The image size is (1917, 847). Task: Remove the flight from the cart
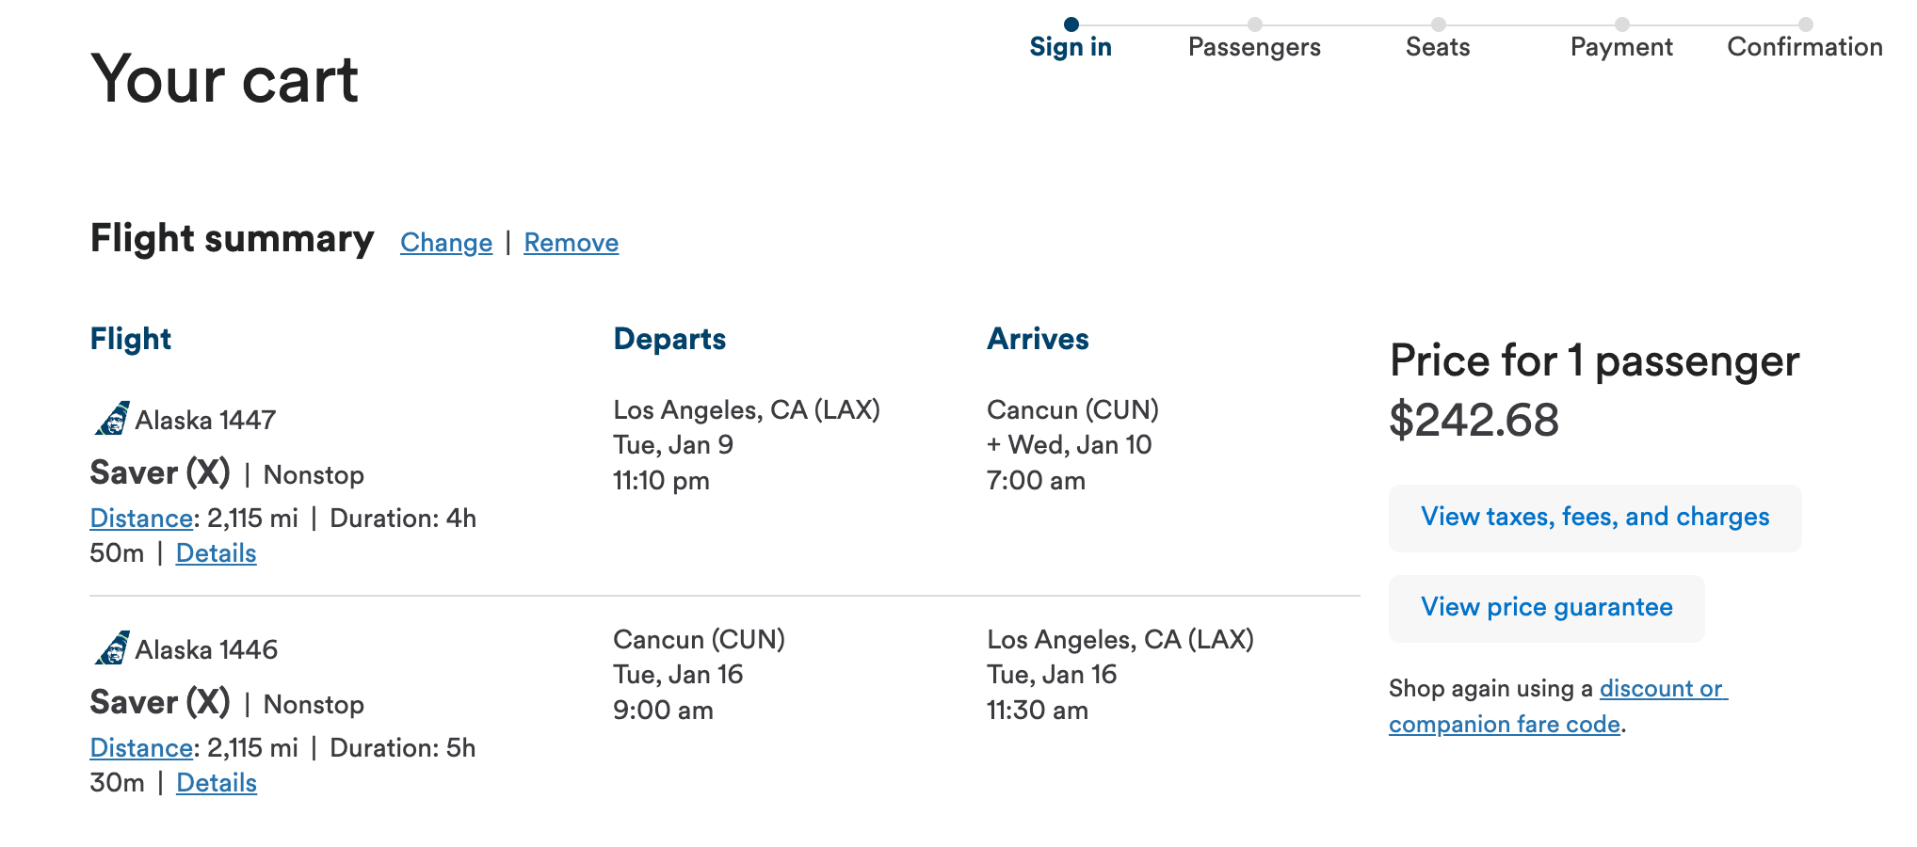[x=572, y=243]
